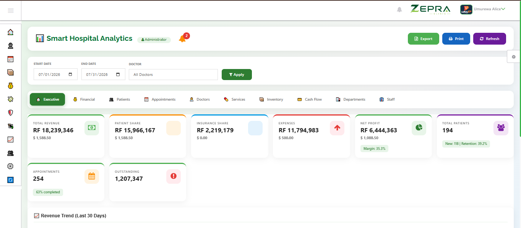Screen dimensions: 521x228
Task: Click the Refresh button
Action: (x=490, y=39)
